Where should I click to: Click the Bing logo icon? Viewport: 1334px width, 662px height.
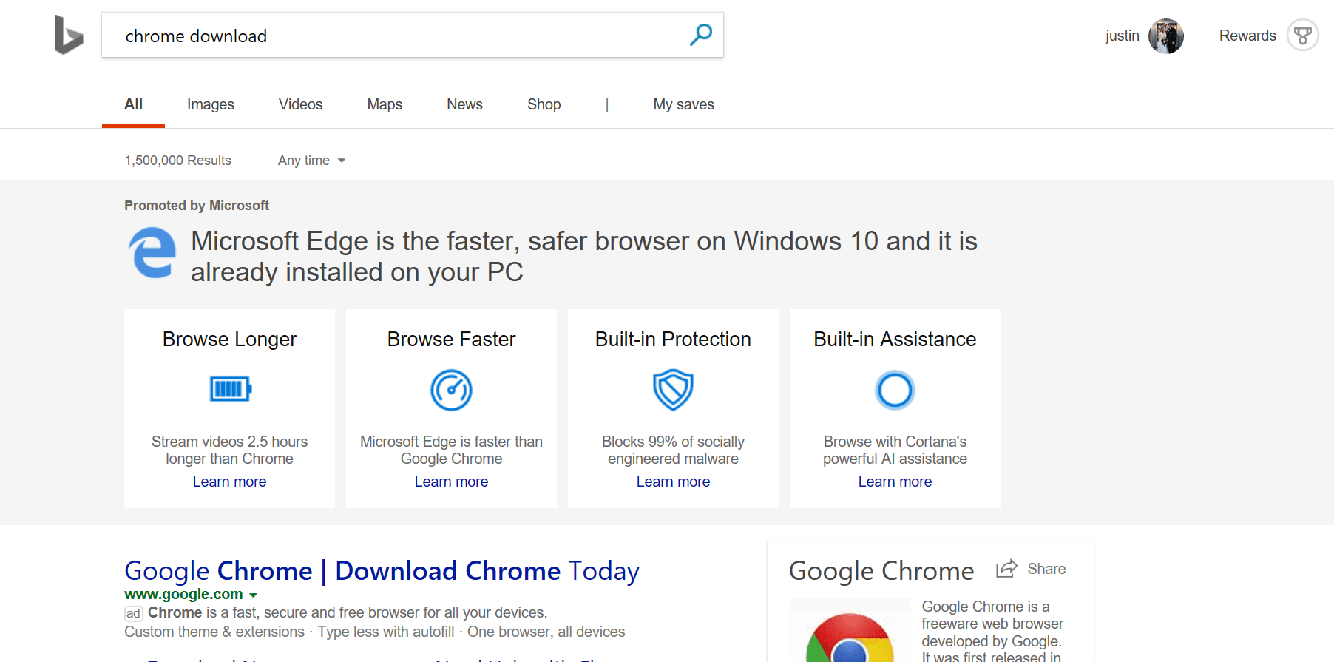click(x=69, y=35)
